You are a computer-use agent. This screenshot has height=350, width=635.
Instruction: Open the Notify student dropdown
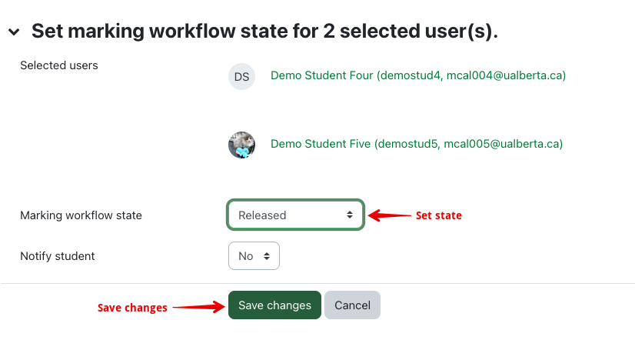pos(254,256)
